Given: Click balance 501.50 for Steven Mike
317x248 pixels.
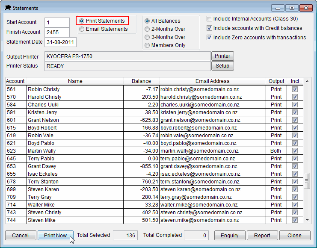Looking at the screenshot, I should (x=141, y=220).
